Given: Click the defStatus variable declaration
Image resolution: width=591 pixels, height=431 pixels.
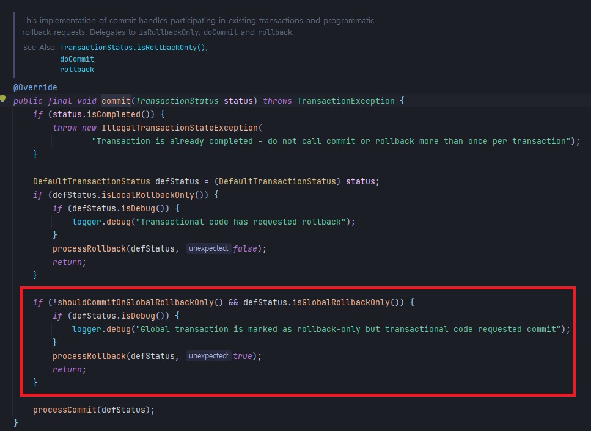Looking at the screenshot, I should pyautogui.click(x=177, y=181).
